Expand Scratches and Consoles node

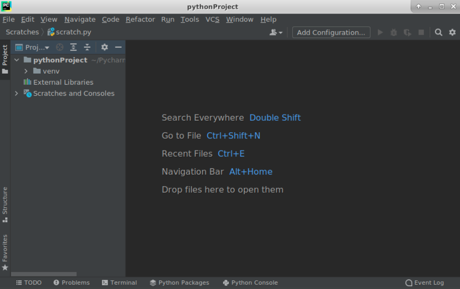[16, 93]
